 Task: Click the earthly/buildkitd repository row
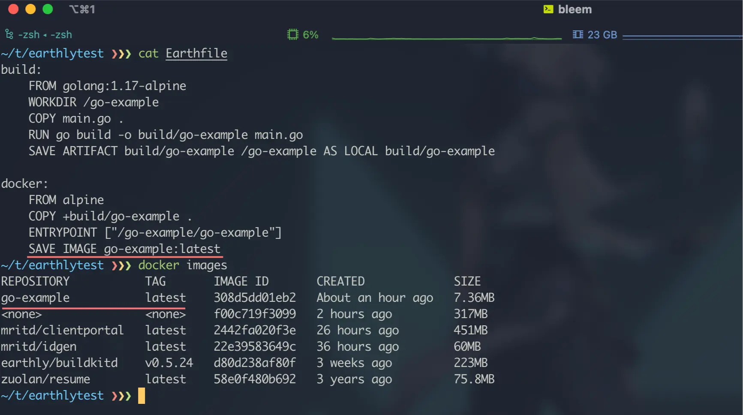(248, 363)
